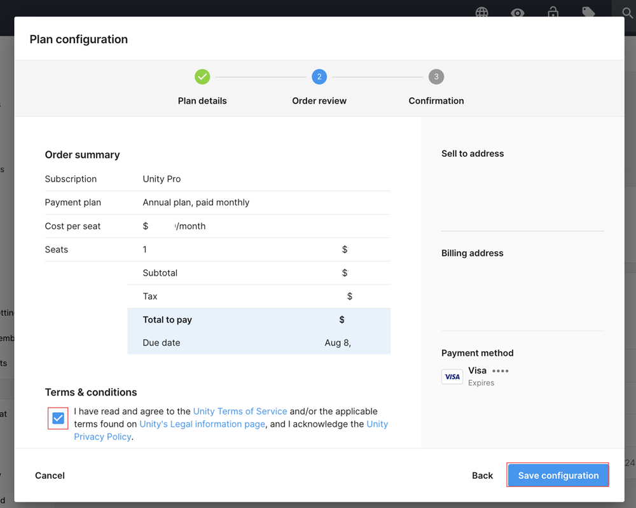This screenshot has width=636, height=508.
Task: Go to Plan details step label
Action: click(x=202, y=101)
